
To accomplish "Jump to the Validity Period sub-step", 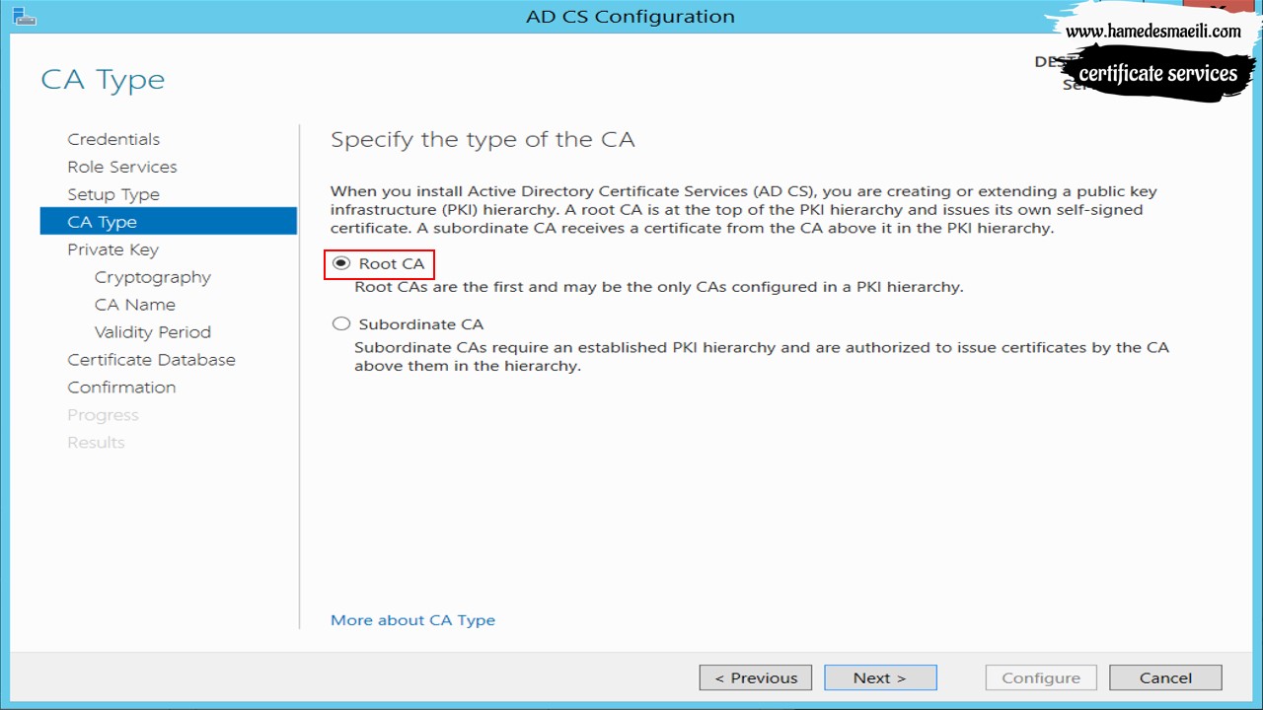I will tap(153, 332).
